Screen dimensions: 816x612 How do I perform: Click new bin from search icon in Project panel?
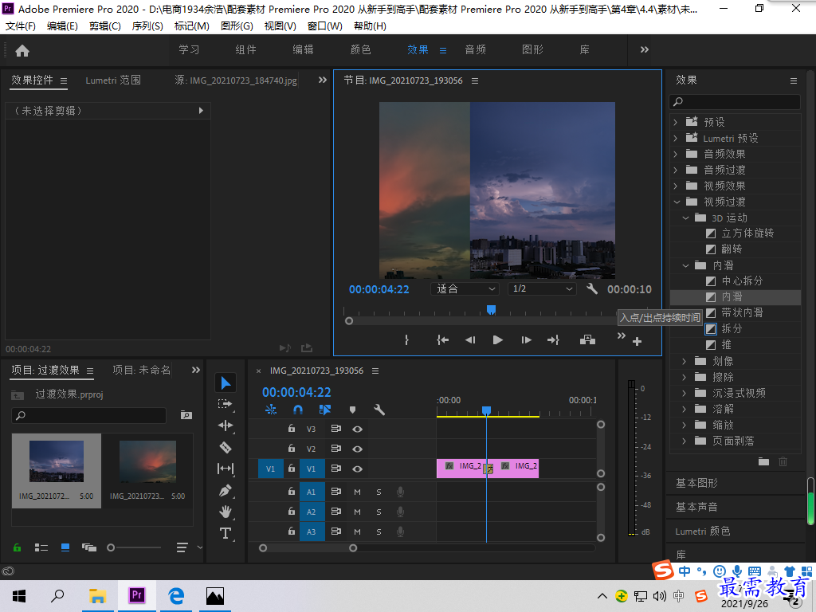pyautogui.click(x=186, y=415)
